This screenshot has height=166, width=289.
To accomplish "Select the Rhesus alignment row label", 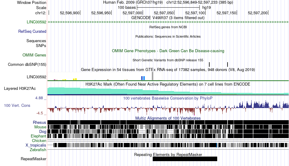I will tap(39, 122).
